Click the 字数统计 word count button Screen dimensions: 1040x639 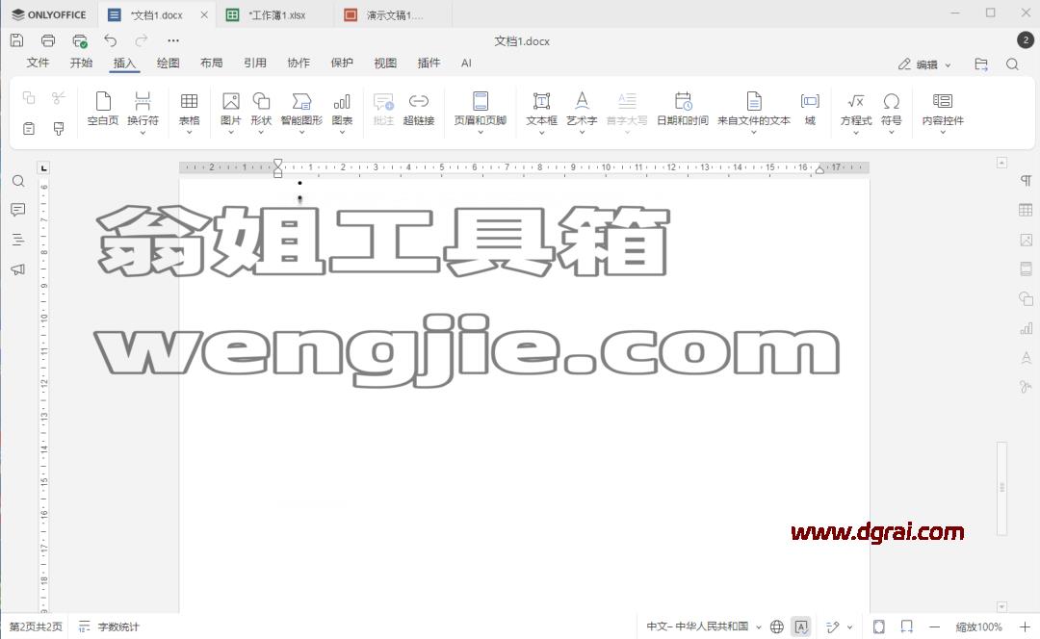110,626
